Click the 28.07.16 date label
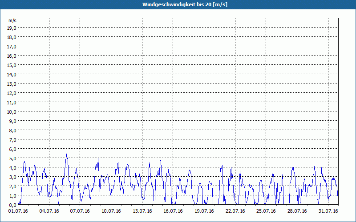 297,211
